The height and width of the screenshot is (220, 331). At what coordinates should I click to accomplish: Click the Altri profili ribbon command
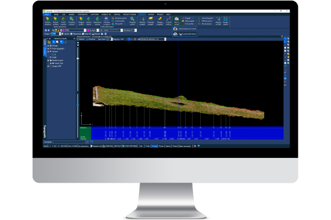pyautogui.click(x=118, y=24)
